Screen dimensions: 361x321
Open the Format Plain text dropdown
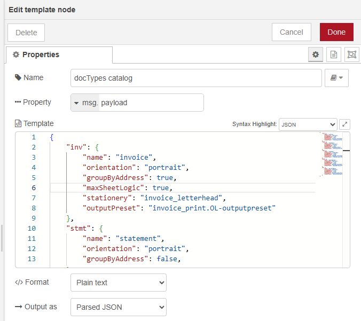[118, 283]
